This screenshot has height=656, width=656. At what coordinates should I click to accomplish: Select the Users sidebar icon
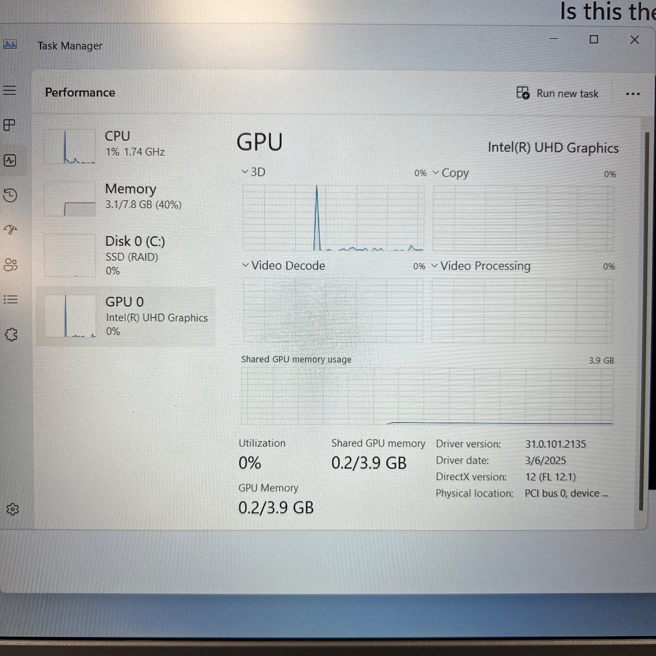[11, 264]
